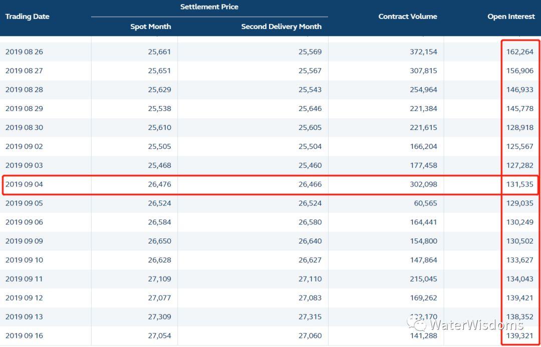Select open interest value 128,918
This screenshot has width=541, height=347.
pyautogui.click(x=520, y=127)
